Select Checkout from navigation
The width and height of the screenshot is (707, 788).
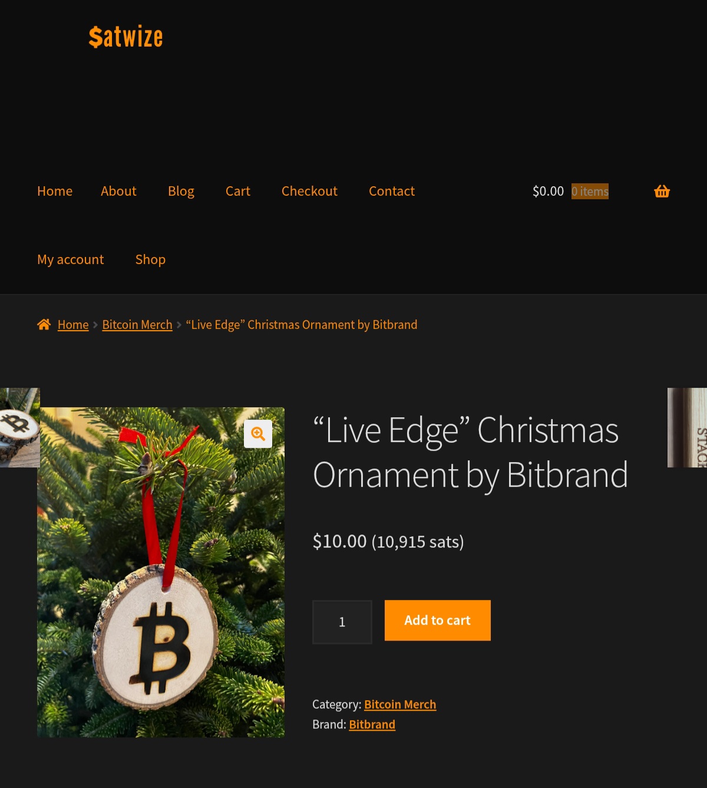[309, 191]
